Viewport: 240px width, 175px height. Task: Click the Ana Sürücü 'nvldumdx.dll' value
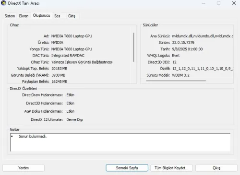[203, 36]
